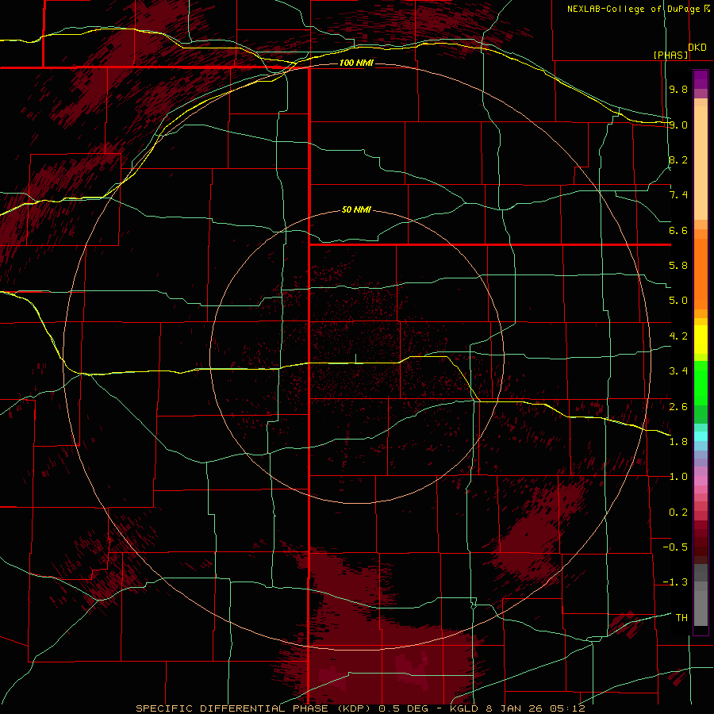The image size is (714, 714).
Task: Click the 100 NMI range ring label
Action: 356,63
